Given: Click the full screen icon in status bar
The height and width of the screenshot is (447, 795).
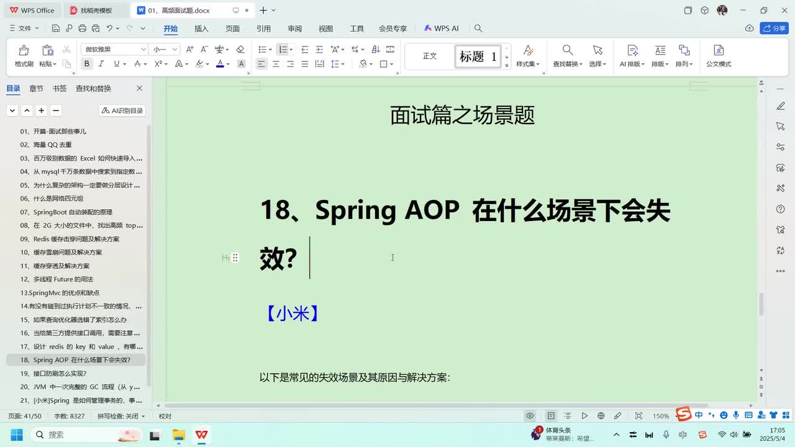Looking at the screenshot, I should [x=638, y=416].
